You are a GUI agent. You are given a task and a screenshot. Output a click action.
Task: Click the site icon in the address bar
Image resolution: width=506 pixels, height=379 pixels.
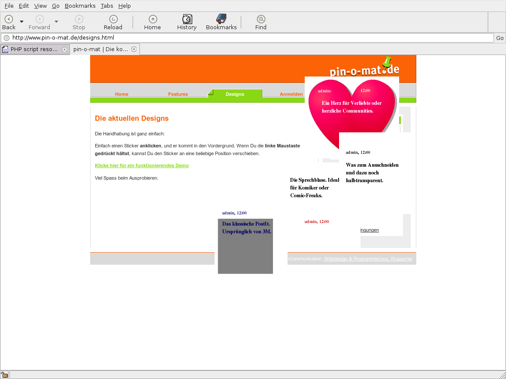tap(6, 38)
